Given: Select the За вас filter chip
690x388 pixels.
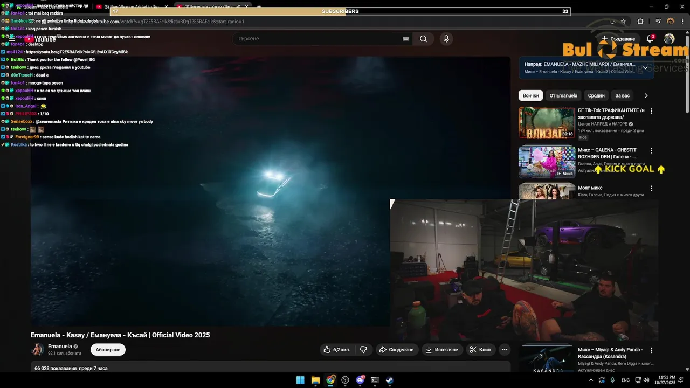Looking at the screenshot, I should pos(623,95).
